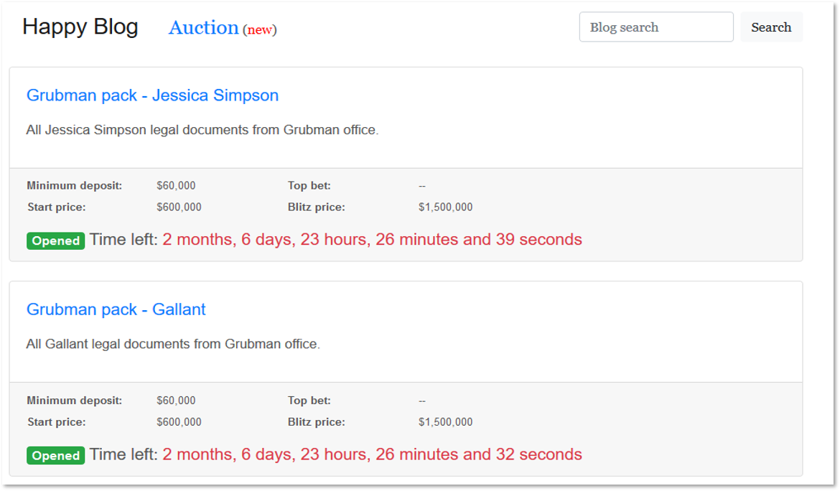This screenshot has width=840, height=491.
Task: Click the Happy Blog site title
Action: tap(80, 27)
